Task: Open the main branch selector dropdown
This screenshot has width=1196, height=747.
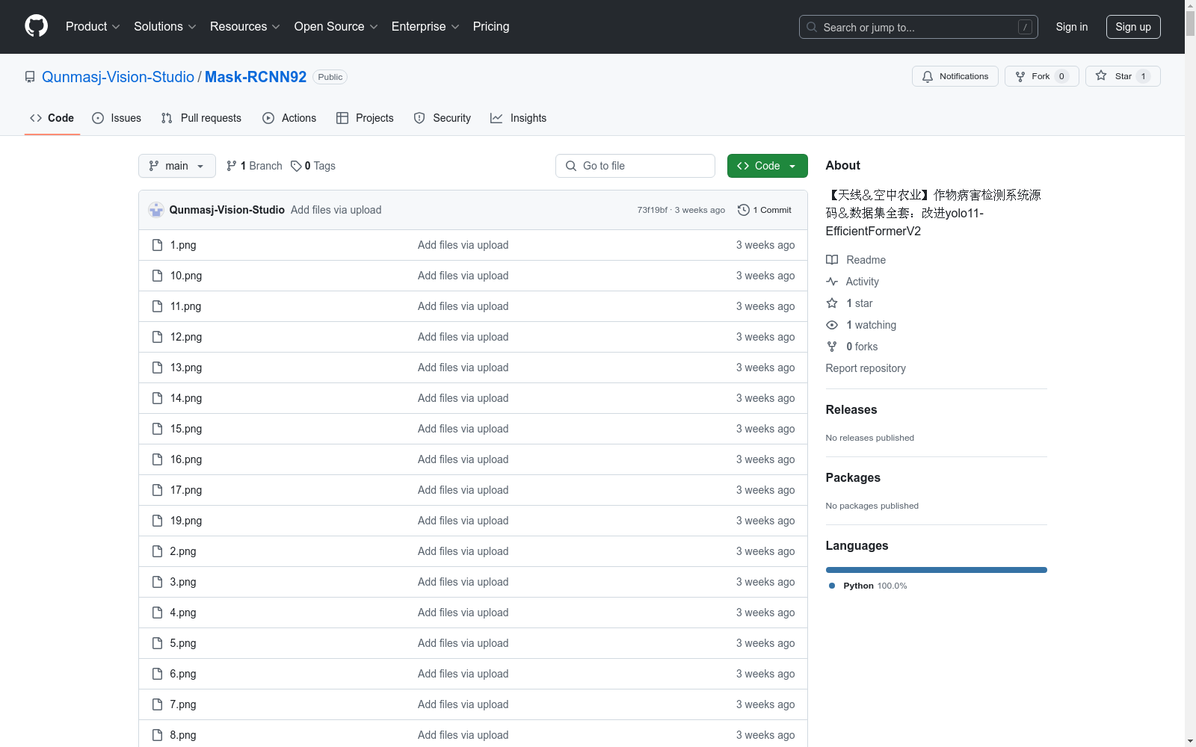Action: click(176, 166)
